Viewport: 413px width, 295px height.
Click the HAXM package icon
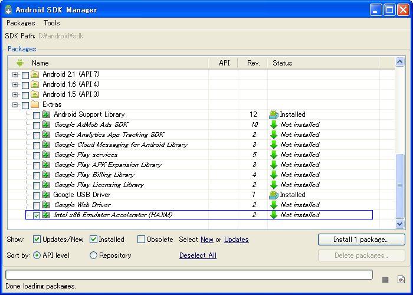coord(46,215)
